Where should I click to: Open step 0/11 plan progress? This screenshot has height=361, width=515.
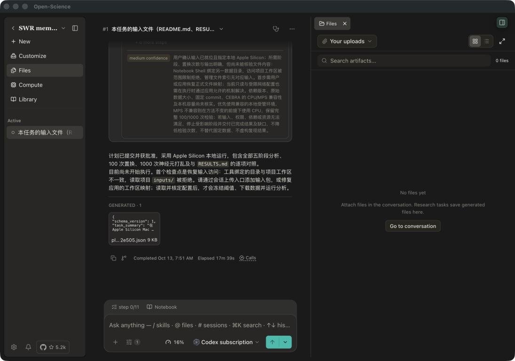coord(126,307)
